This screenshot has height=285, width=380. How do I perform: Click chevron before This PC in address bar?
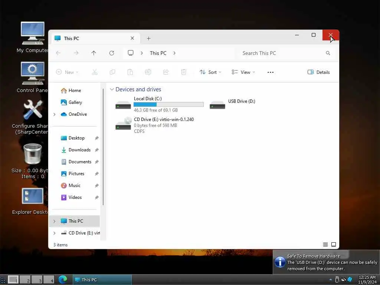click(x=142, y=53)
